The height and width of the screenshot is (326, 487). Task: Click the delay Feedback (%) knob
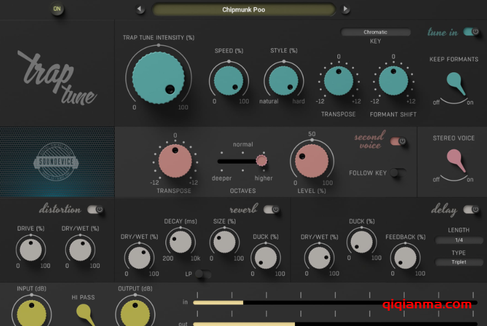pos(405,258)
